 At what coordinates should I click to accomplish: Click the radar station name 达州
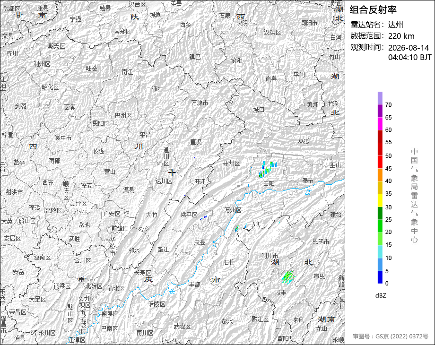pyautogui.click(x=395, y=25)
